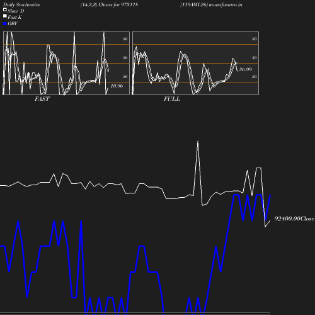Click the 'OBV' legend label
The width and height of the screenshot is (315, 315).
[x=13, y=23]
